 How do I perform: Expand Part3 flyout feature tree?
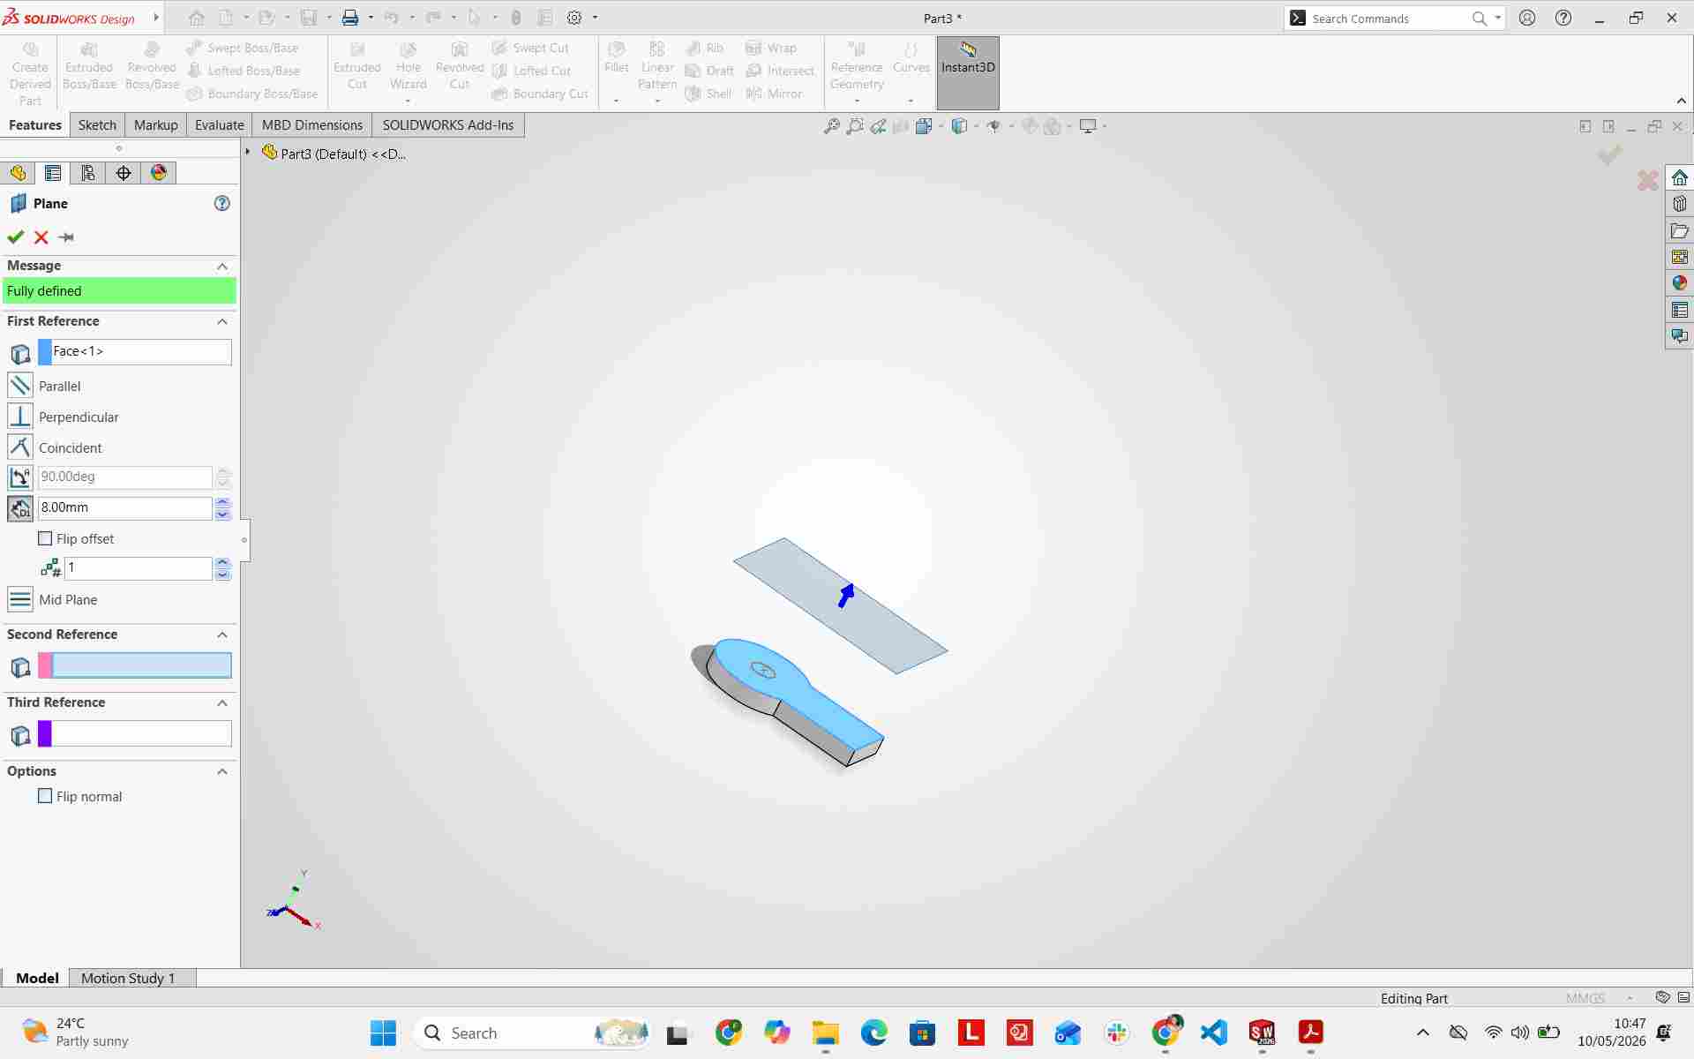(x=248, y=153)
